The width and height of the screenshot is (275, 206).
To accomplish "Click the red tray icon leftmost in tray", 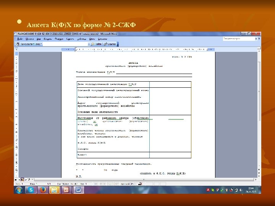I will pyautogui.click(x=208, y=190).
